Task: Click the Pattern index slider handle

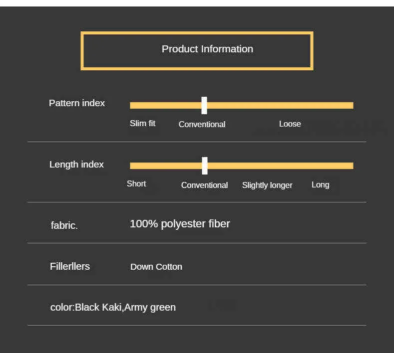Action: click(204, 105)
